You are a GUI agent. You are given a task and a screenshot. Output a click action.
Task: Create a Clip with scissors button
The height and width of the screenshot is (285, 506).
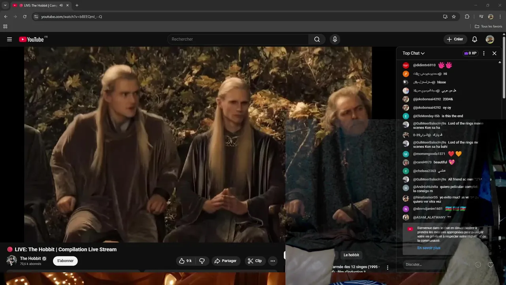(255, 261)
